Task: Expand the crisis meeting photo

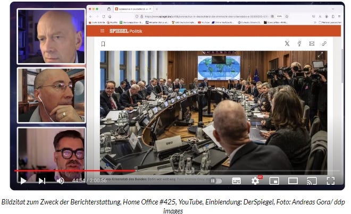Action: point(320,55)
